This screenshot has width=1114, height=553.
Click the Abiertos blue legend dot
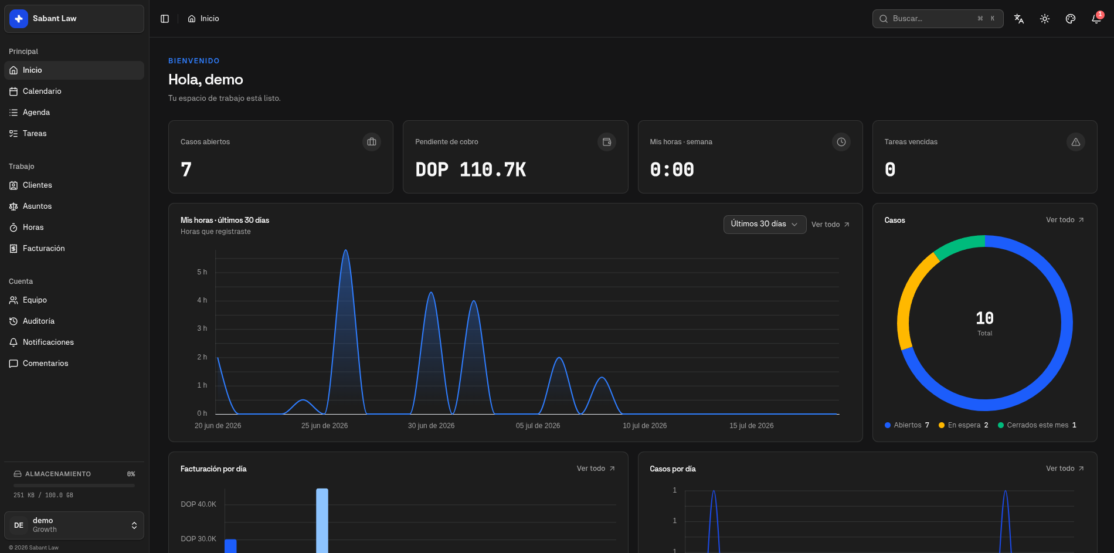tap(888, 425)
